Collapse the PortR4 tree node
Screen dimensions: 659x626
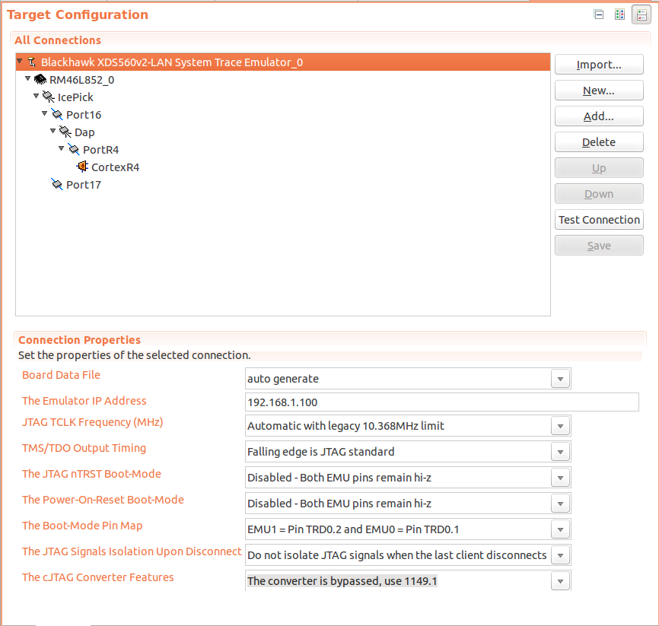62,148
